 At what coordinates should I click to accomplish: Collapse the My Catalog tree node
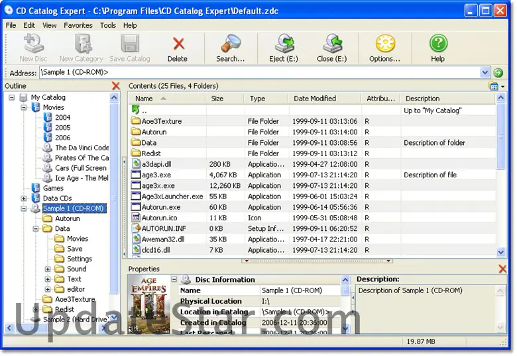click(x=11, y=97)
